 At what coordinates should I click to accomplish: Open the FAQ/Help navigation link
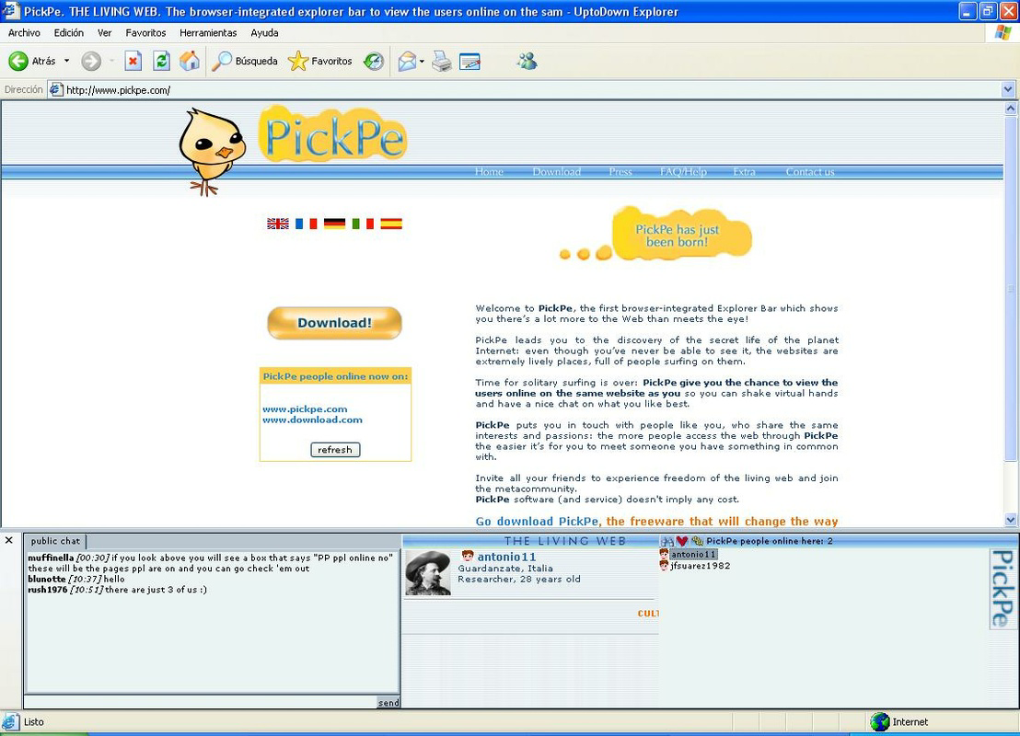pyautogui.click(x=683, y=172)
